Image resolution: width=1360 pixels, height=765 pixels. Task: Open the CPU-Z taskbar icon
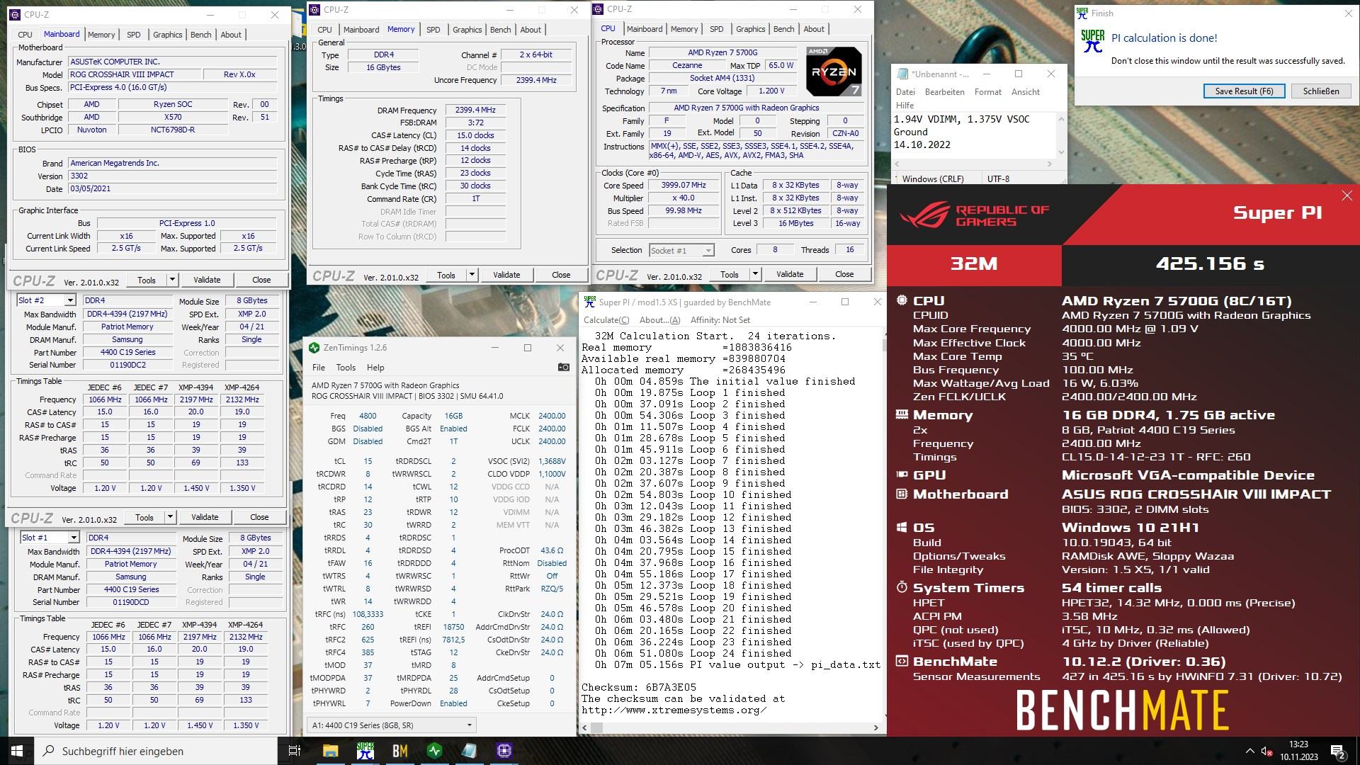(504, 751)
